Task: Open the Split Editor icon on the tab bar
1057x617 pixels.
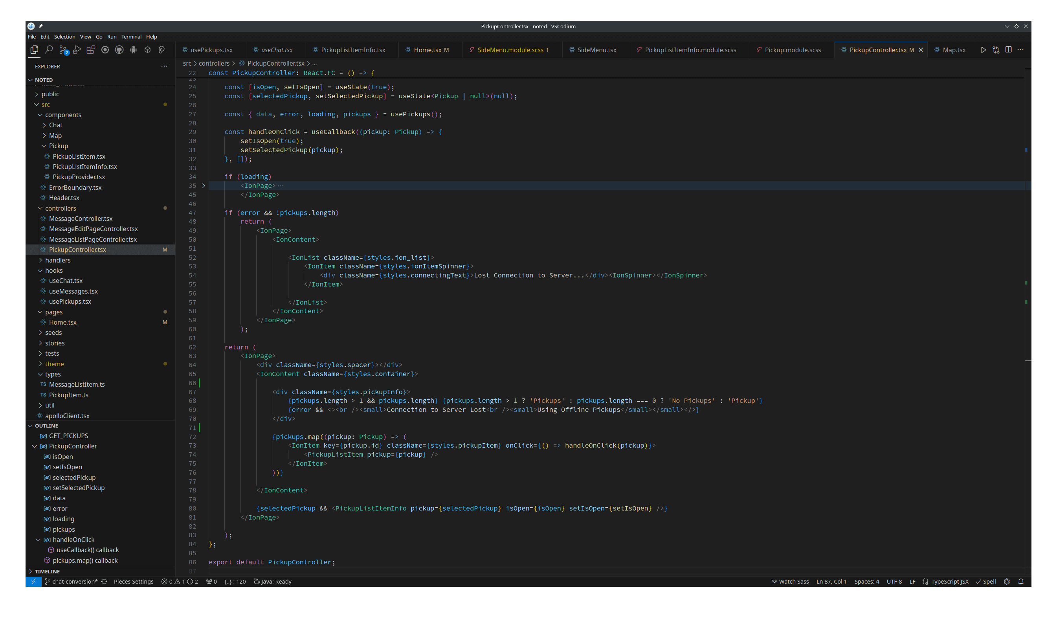Action: [1008, 50]
